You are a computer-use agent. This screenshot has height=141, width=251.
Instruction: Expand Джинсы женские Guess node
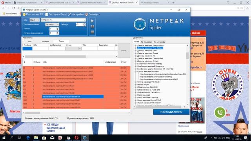(135, 53)
